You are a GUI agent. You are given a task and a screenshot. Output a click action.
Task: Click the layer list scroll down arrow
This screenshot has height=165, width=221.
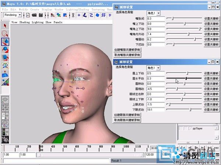[217, 137]
